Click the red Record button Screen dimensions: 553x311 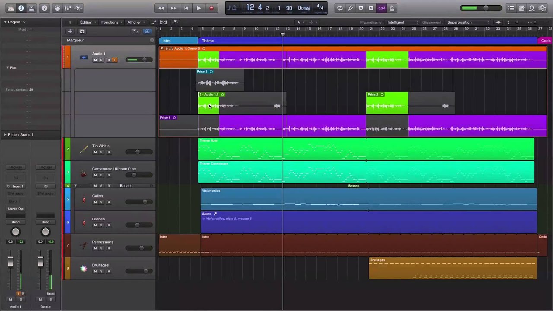pos(211,8)
